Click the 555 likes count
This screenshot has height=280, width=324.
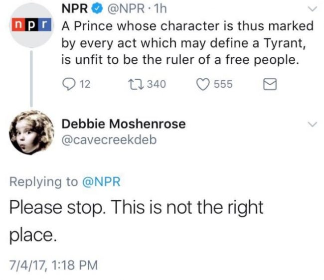(x=223, y=84)
